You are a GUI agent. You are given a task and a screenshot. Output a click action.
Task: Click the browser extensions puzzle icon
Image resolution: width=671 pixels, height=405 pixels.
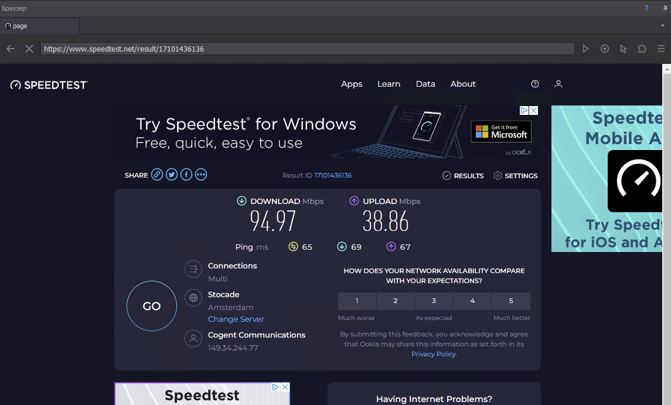pyautogui.click(x=642, y=49)
